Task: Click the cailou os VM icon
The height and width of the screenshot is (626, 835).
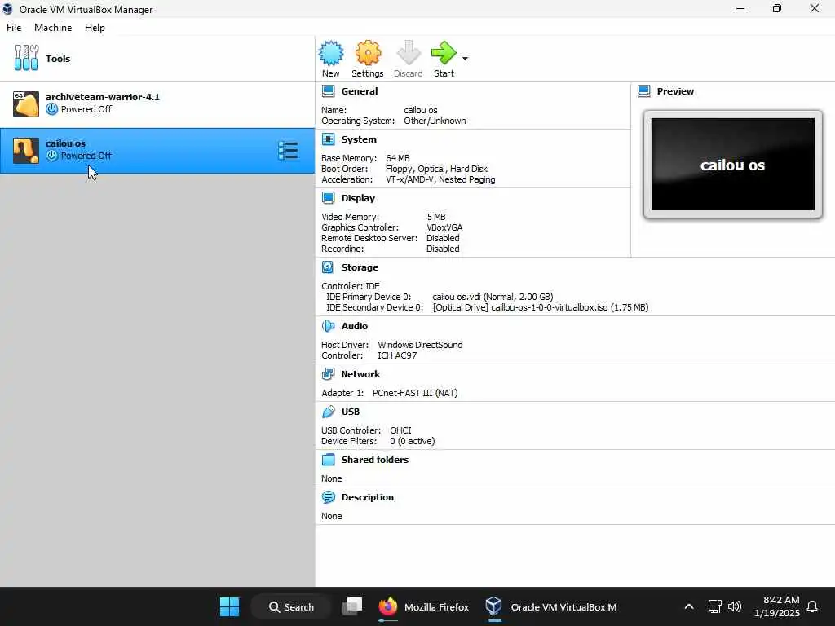Action: 26,151
